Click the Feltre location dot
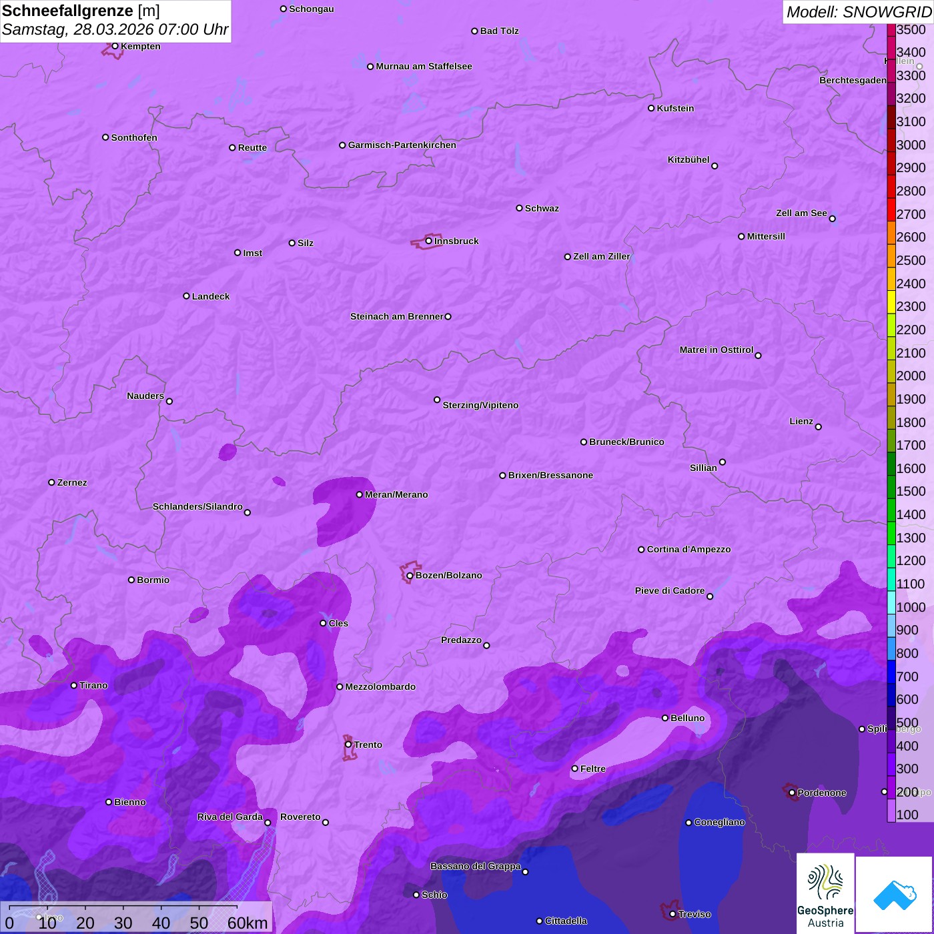 coord(574,769)
